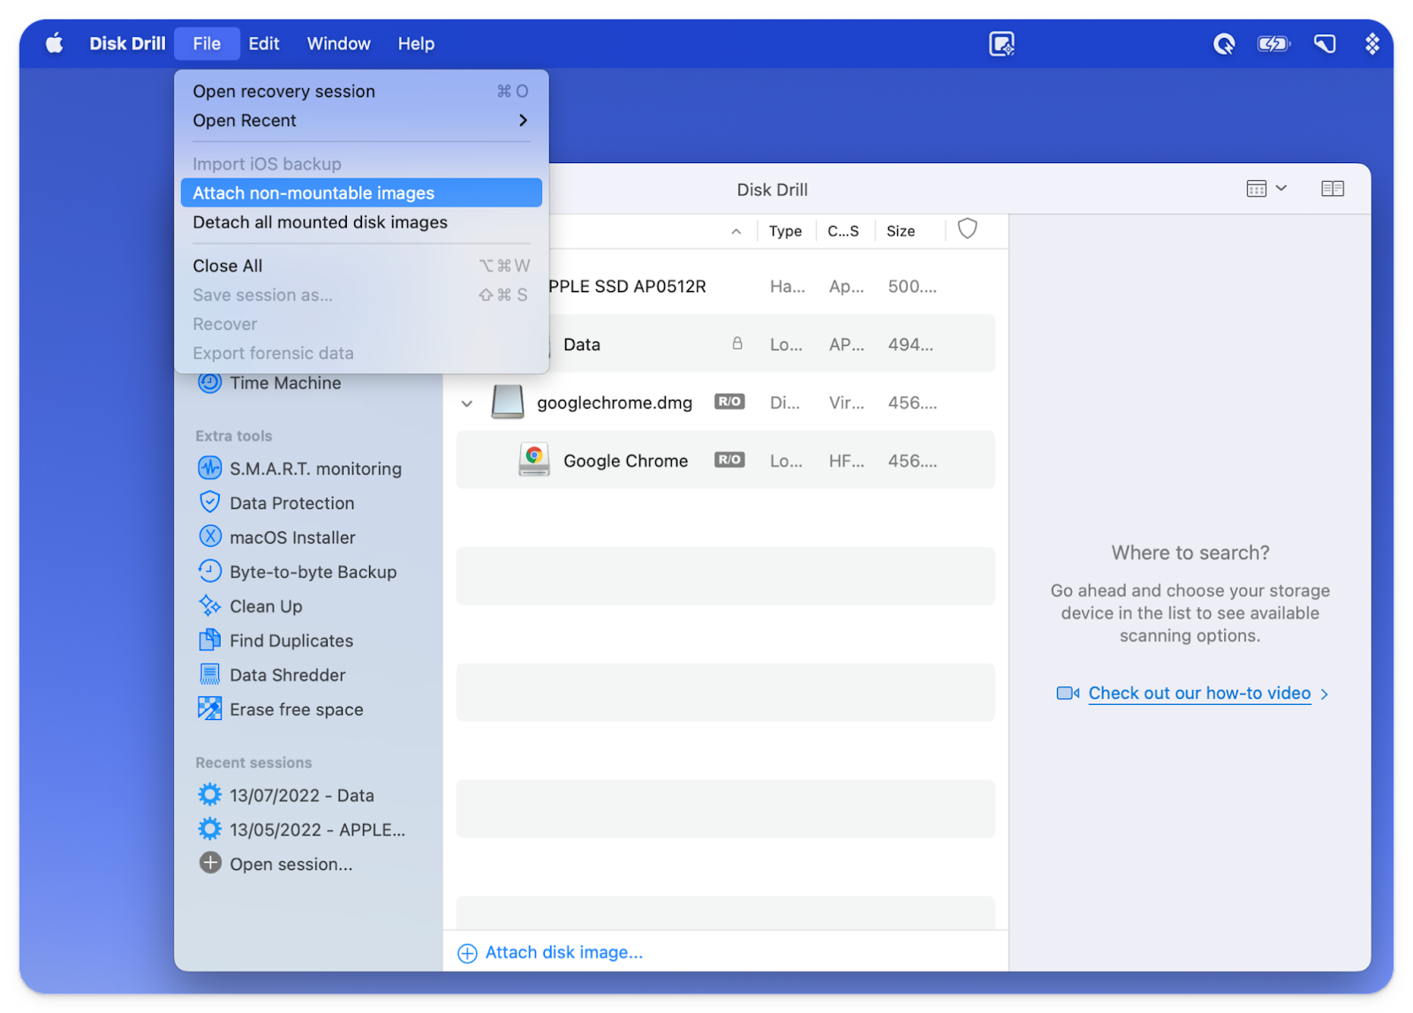Open the Erase free space icon
Image resolution: width=1413 pixels, height=1013 pixels.
point(209,709)
